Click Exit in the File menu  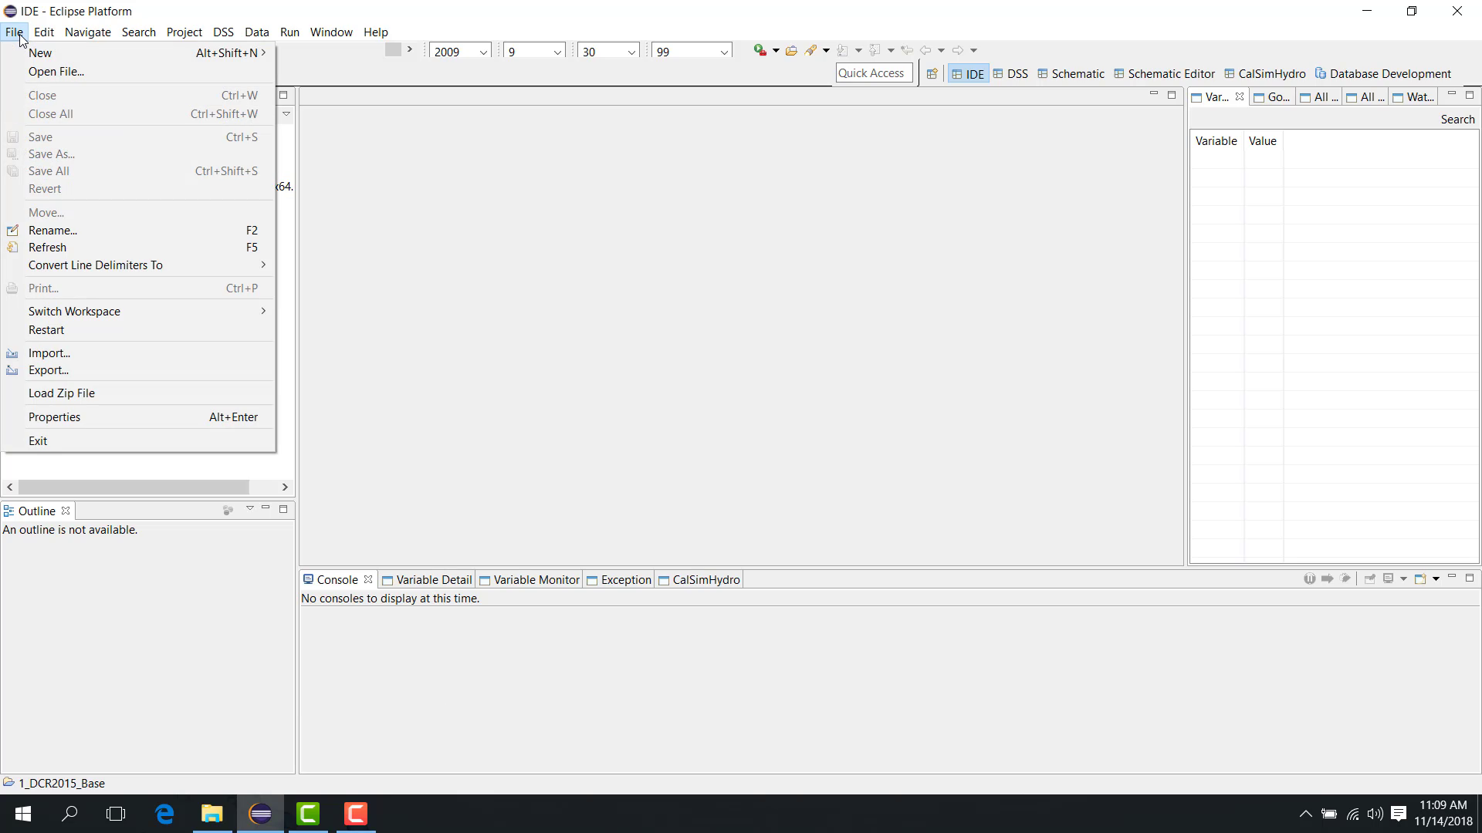(139, 441)
